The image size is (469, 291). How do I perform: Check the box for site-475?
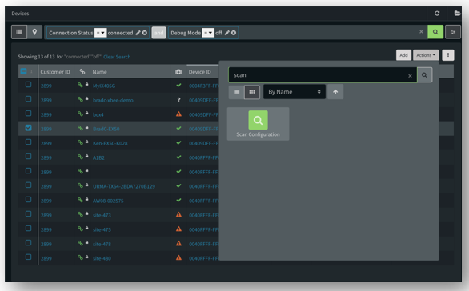click(x=29, y=229)
